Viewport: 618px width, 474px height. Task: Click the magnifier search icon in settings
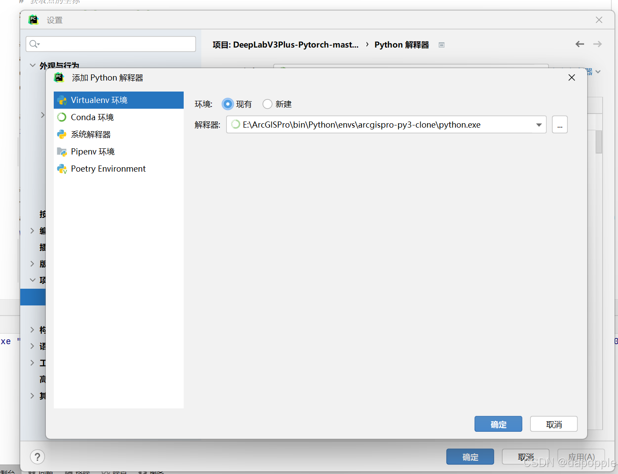click(34, 44)
